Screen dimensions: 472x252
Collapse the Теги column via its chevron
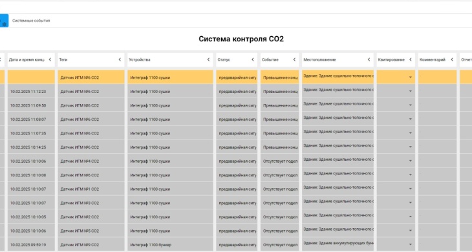click(120, 59)
